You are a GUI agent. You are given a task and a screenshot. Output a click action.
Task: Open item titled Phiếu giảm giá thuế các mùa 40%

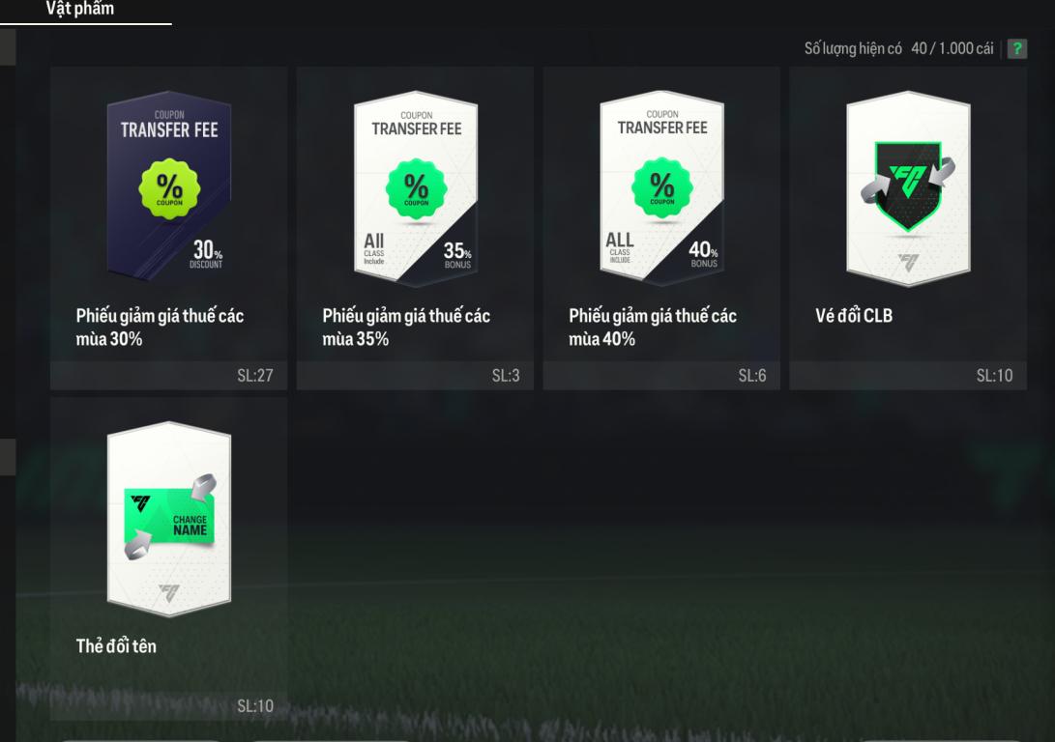pos(653,328)
